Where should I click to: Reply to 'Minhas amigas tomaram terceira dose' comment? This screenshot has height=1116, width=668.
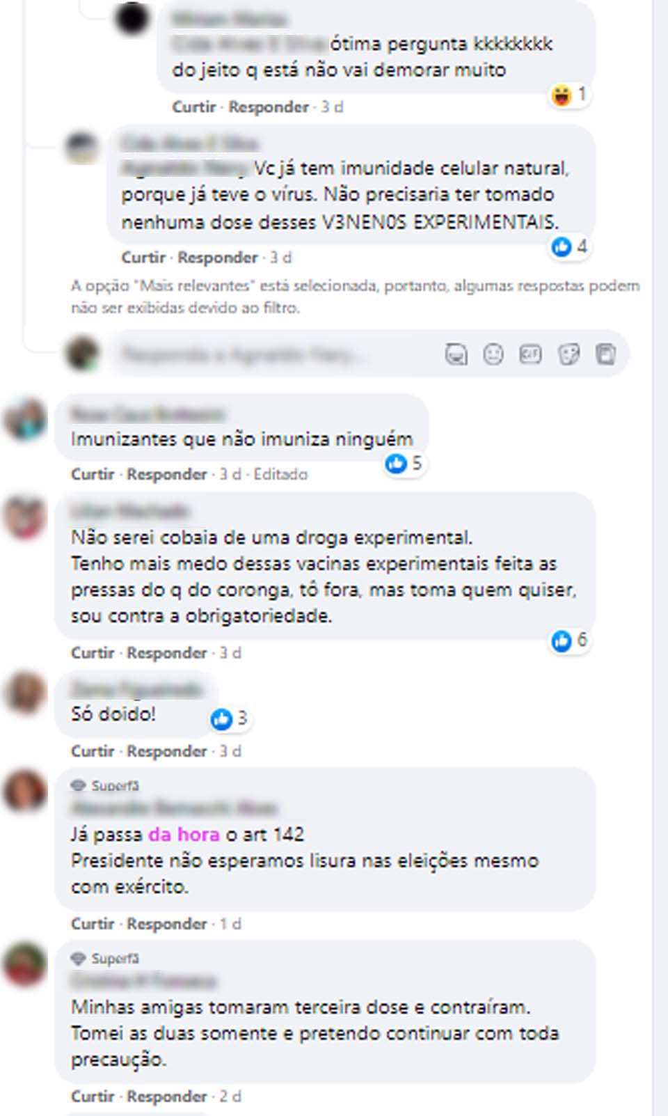click(x=167, y=1097)
